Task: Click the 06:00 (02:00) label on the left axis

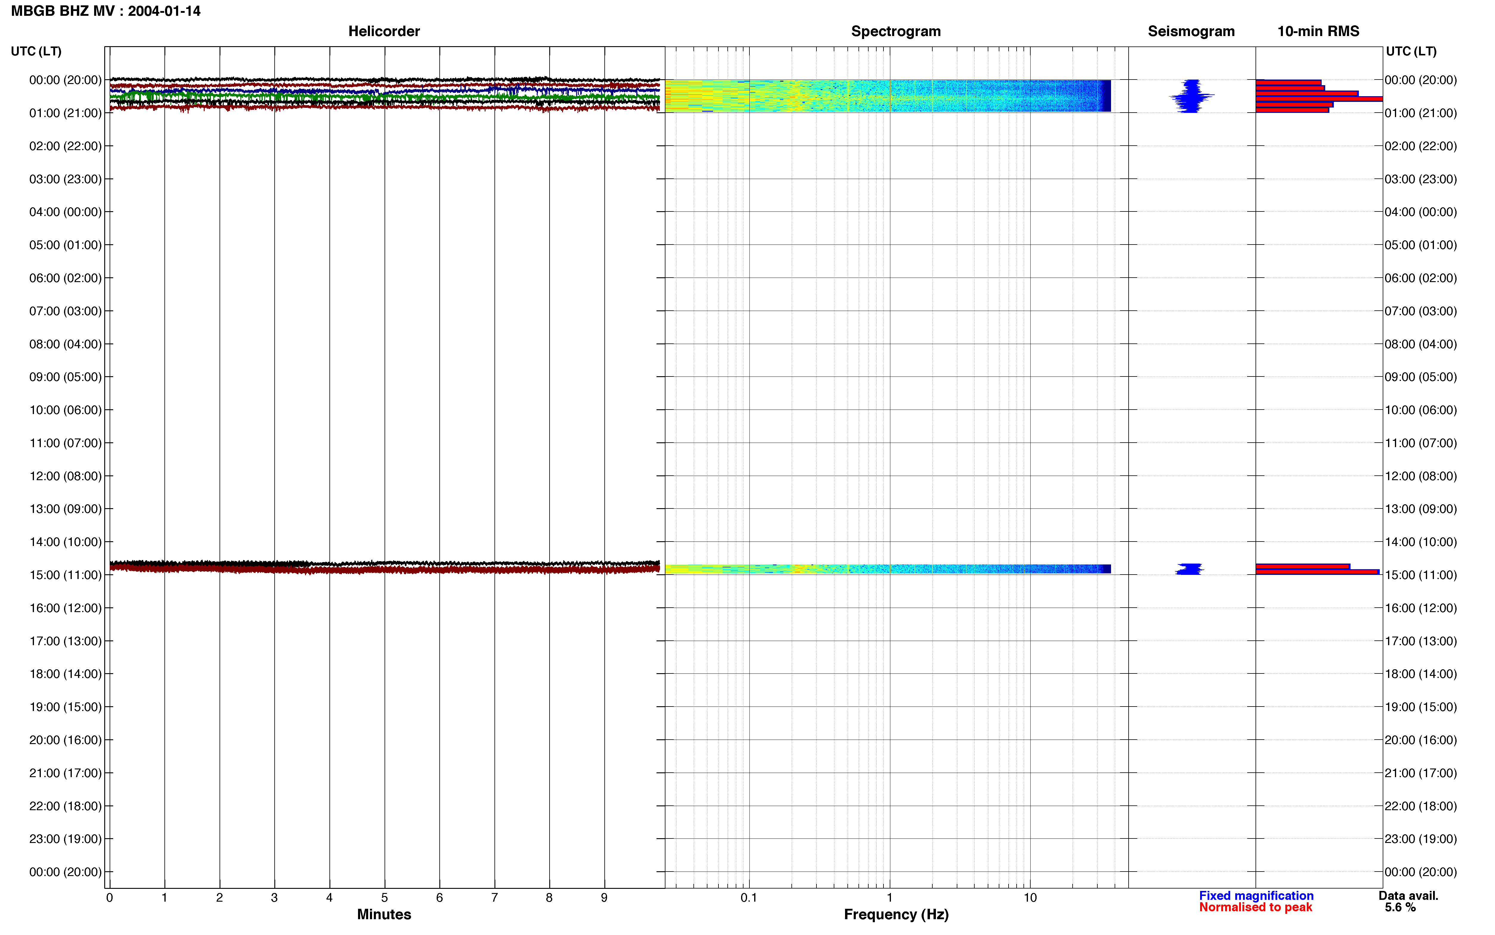Action: click(x=66, y=278)
